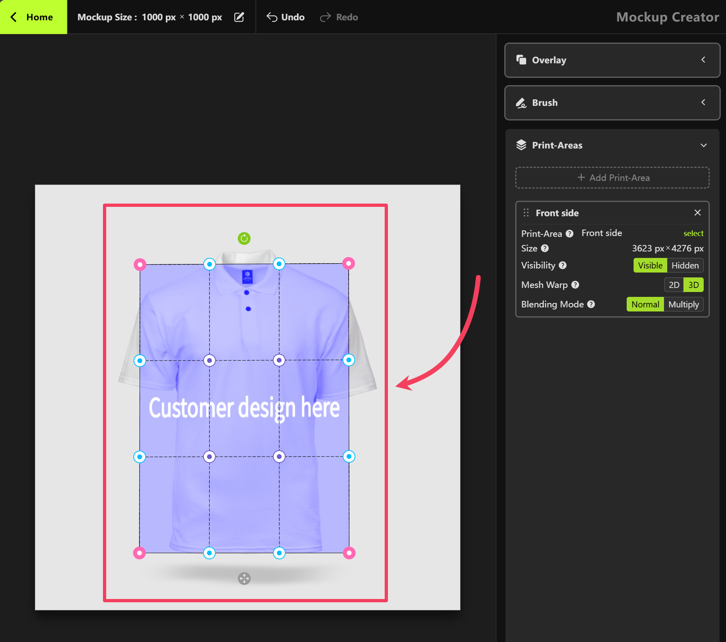Select upper-right purple inner mesh point
This screenshot has width=726, height=642.
[279, 360]
